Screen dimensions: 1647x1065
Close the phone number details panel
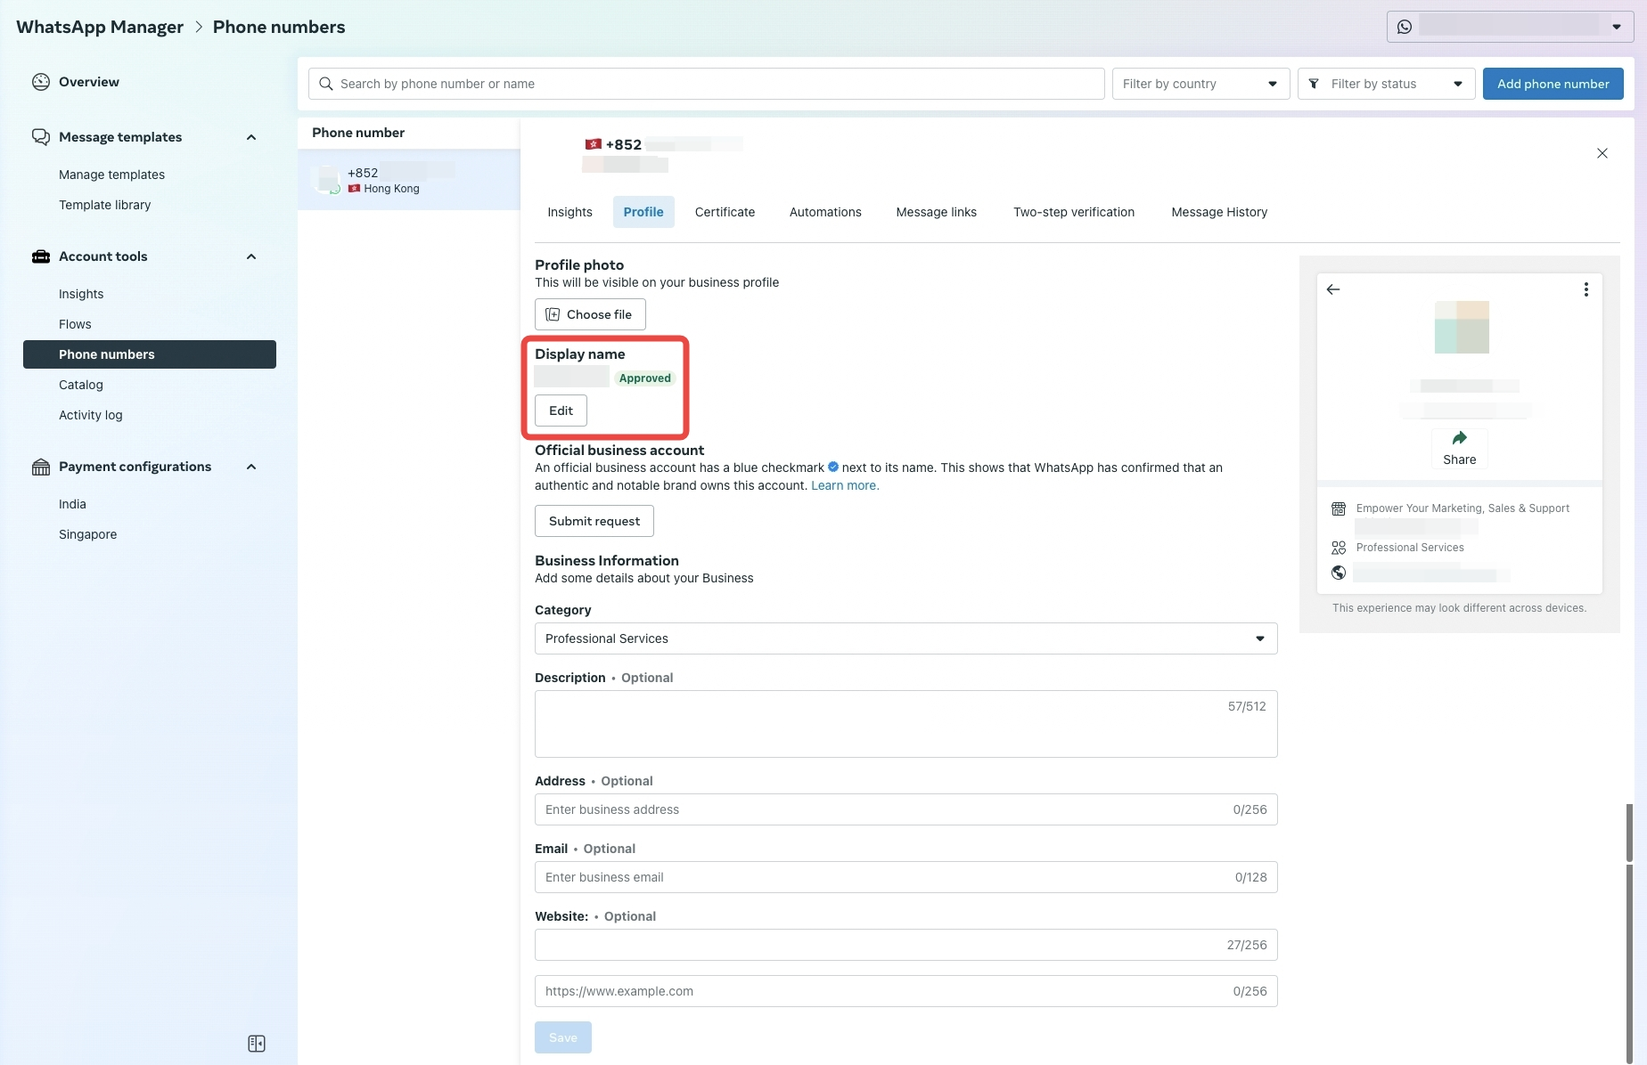point(1602,153)
